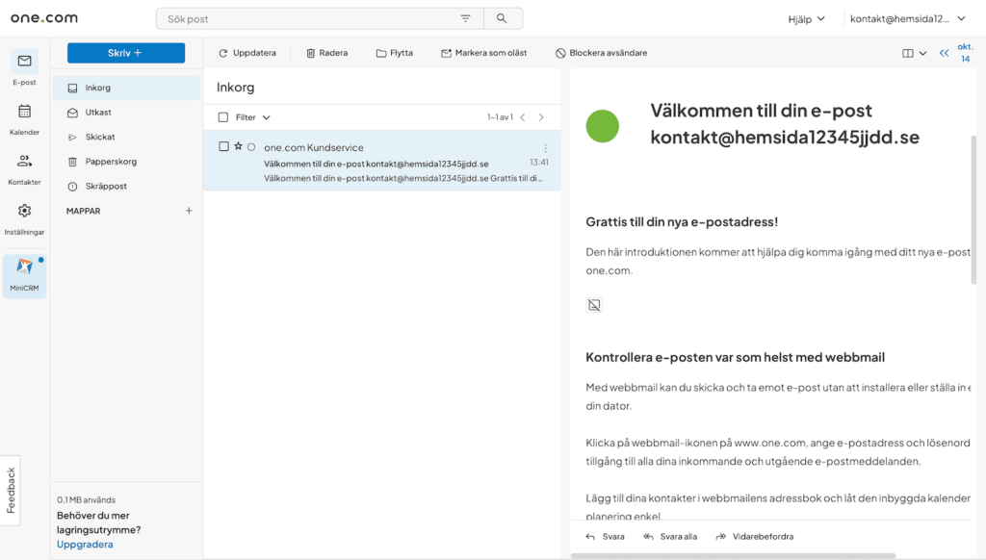Viewport: 986px width, 560px height.
Task: Open the Kalender section
Action: (24, 119)
